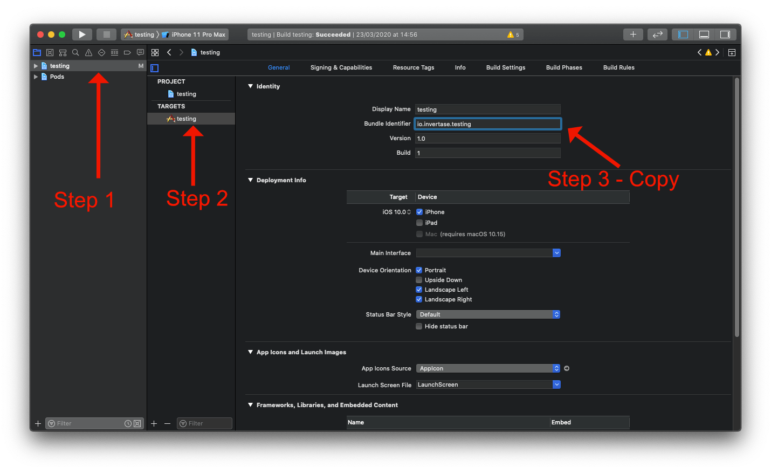Open the issue navigator warning triangle
Image resolution: width=771 pixels, height=467 pixels.
point(88,52)
